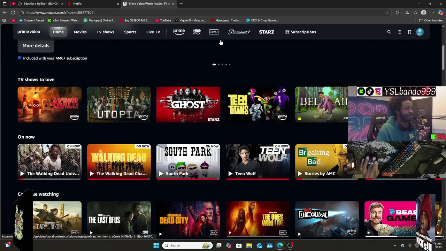
Task: Play The Walking Dead Channel live
Action: [119, 162]
